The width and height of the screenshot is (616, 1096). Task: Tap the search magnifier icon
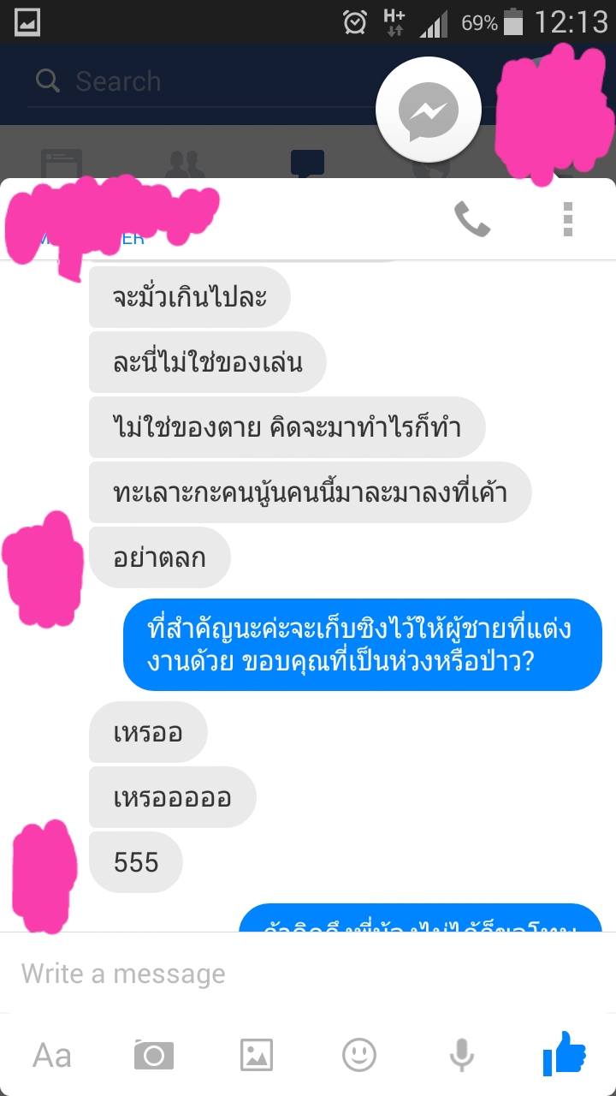click(48, 81)
